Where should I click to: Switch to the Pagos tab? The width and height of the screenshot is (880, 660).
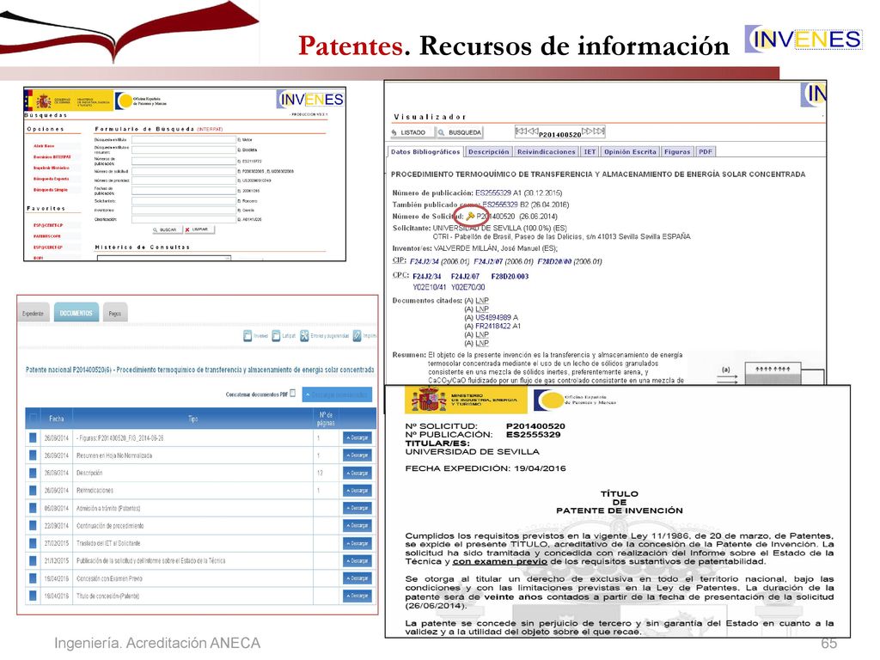point(115,313)
